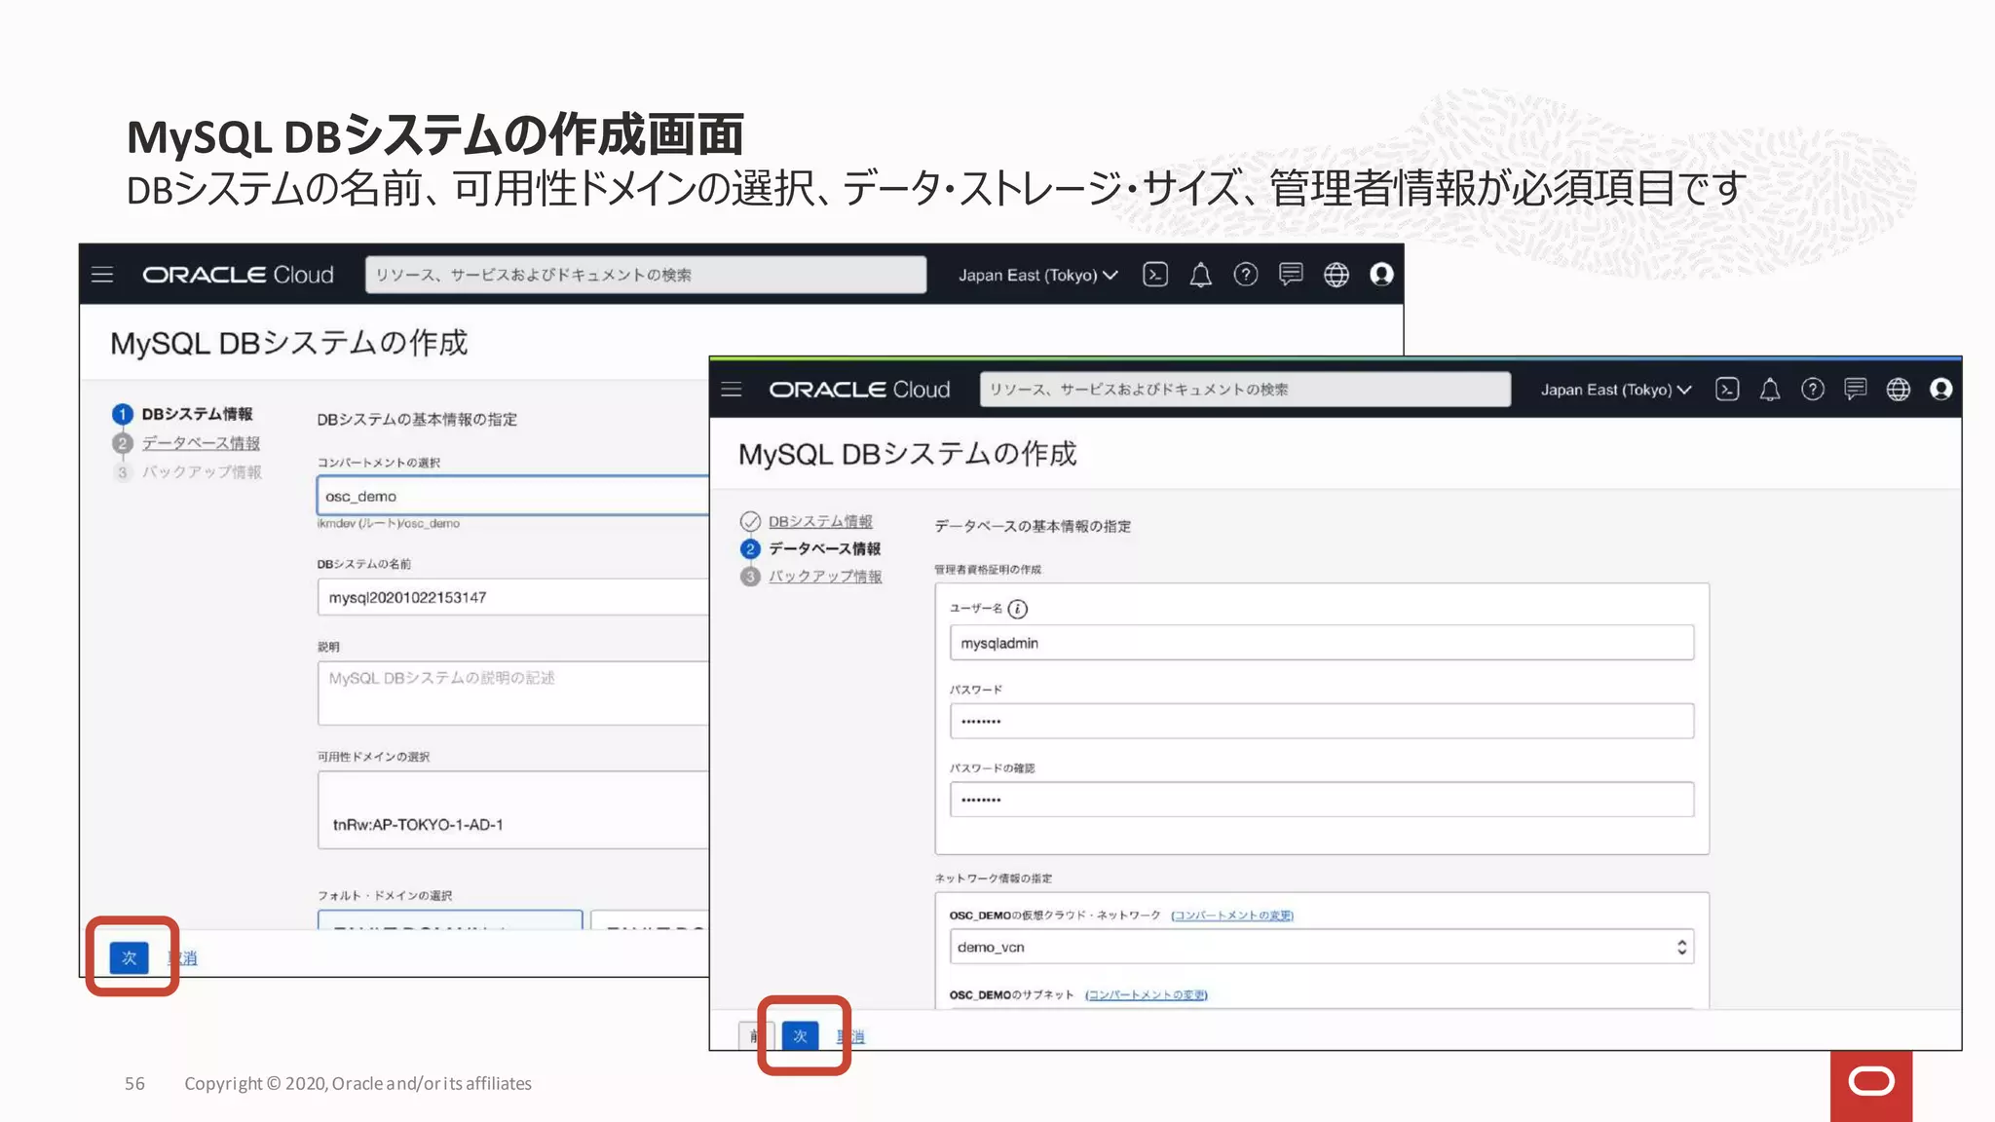Open Cloud Shell icon in back window header
Viewport: 1995px width, 1122px height.
pos(1155,275)
